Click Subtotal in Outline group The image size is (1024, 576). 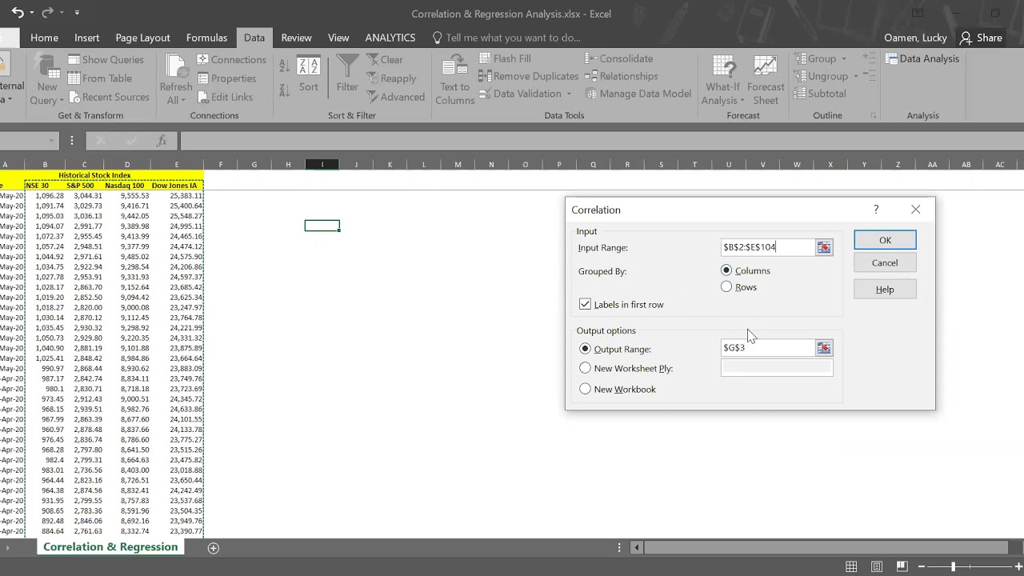[819, 94]
